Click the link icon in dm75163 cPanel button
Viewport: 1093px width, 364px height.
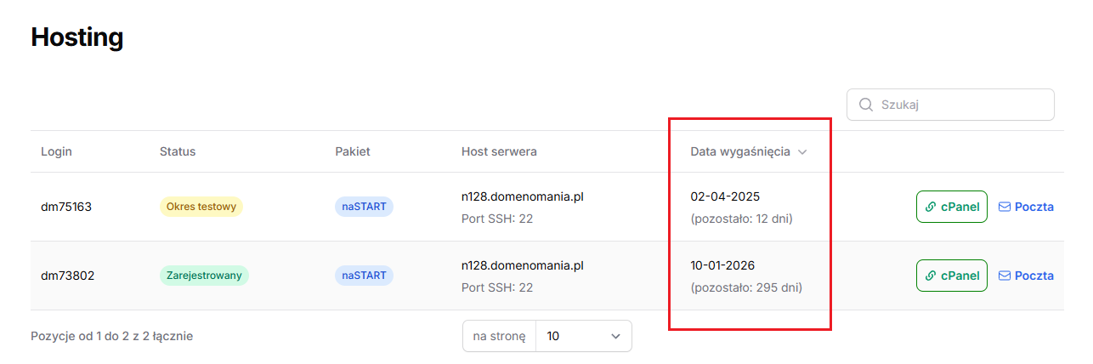931,207
